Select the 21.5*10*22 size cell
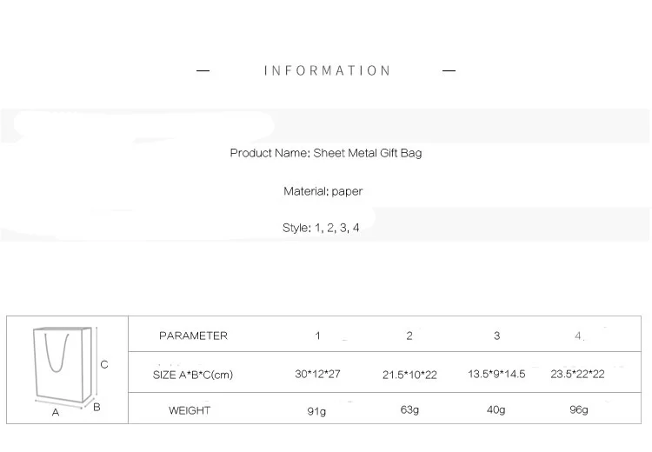Image resolution: width=652 pixels, height=452 pixels. pyautogui.click(x=409, y=376)
